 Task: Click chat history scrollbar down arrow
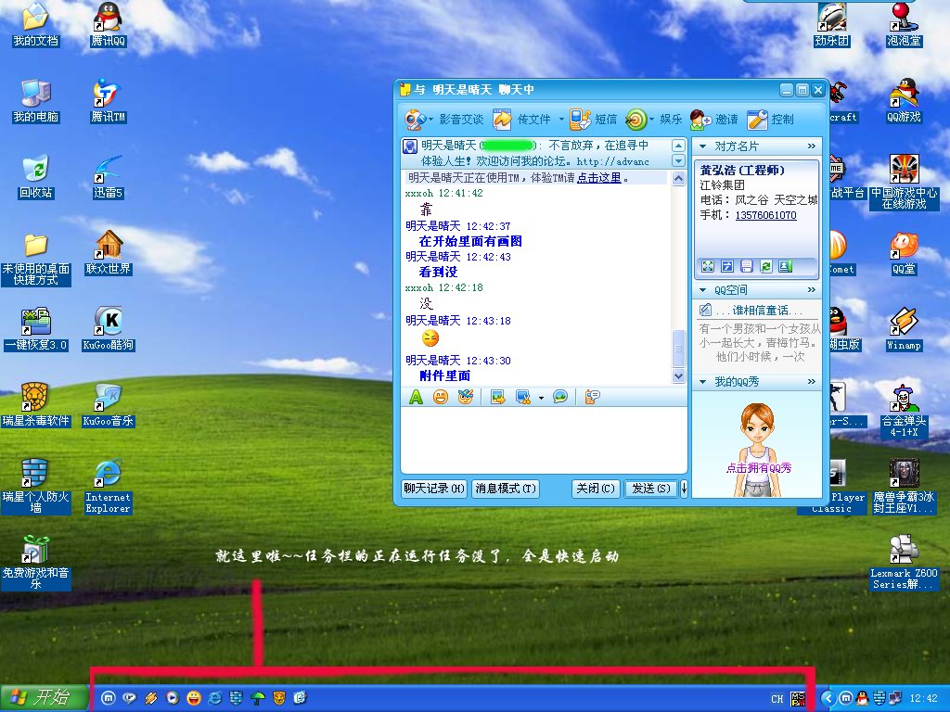678,376
